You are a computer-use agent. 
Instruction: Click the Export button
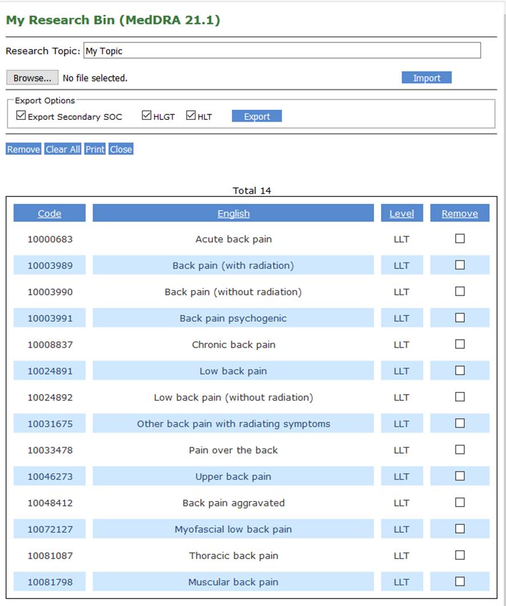[256, 116]
